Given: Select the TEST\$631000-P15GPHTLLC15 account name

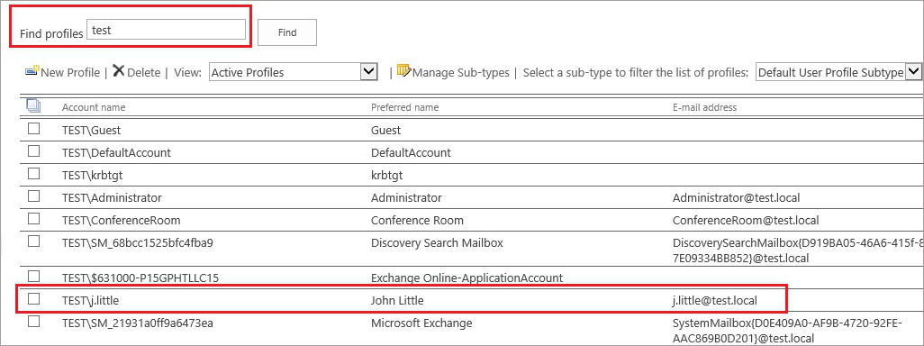Looking at the screenshot, I should pos(140,278).
